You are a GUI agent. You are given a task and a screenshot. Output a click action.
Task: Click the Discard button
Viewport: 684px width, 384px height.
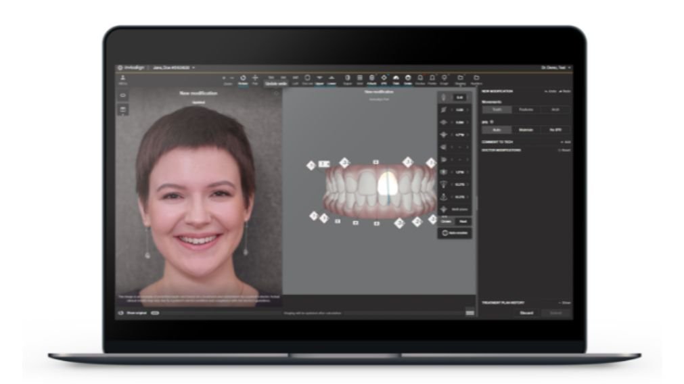pos(526,312)
